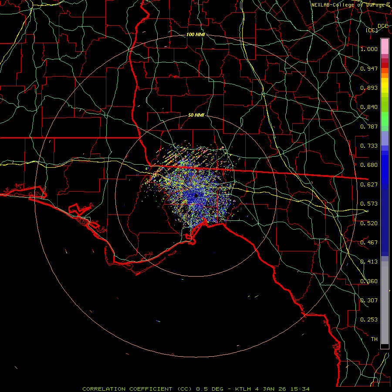The height and width of the screenshot is (392, 392).
Task: Click the black radar site dot at the echo center
Action: click(196, 195)
